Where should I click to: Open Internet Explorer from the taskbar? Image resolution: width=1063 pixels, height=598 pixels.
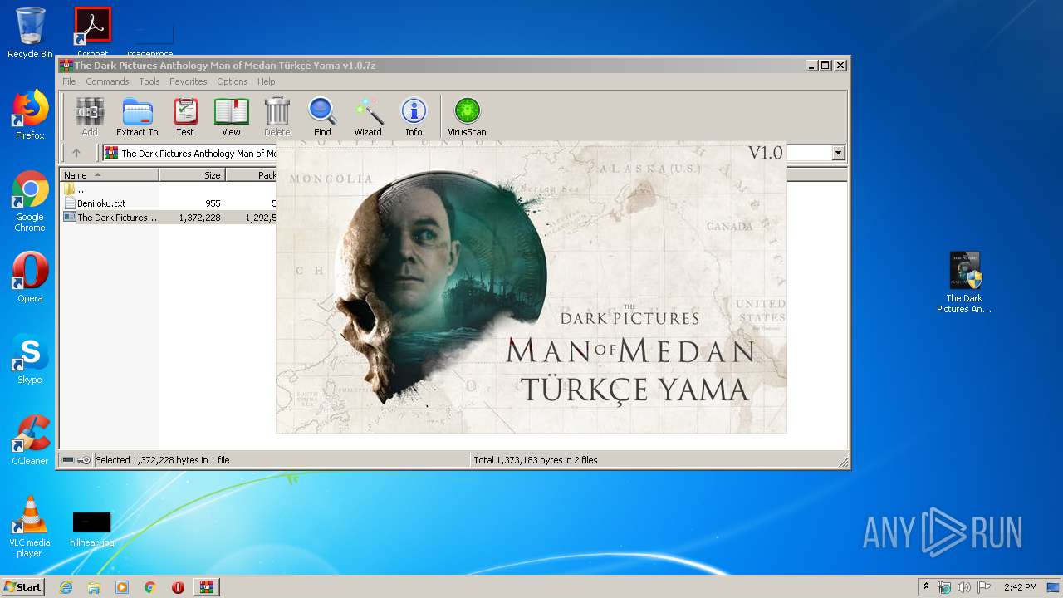(66, 587)
